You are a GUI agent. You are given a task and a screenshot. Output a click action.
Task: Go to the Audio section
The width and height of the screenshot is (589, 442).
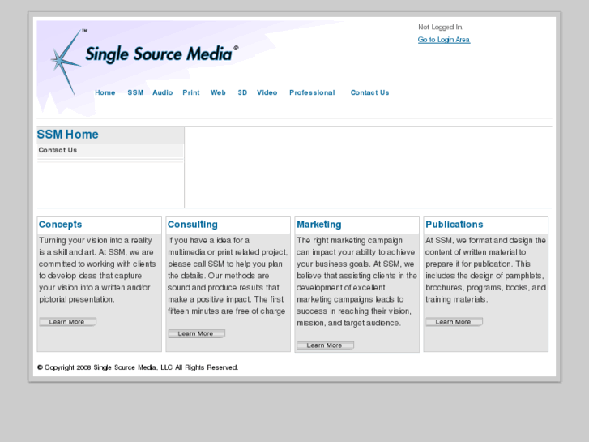point(162,92)
